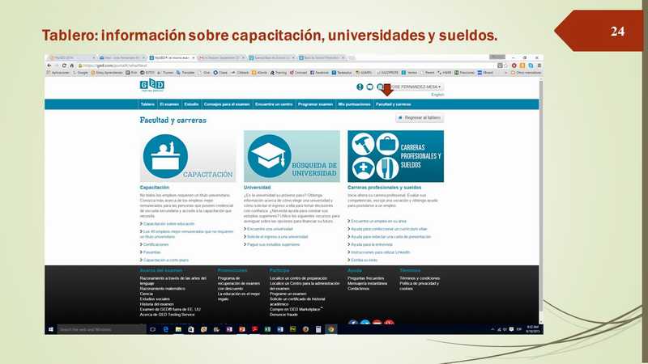Click the browser home icon

point(71,66)
